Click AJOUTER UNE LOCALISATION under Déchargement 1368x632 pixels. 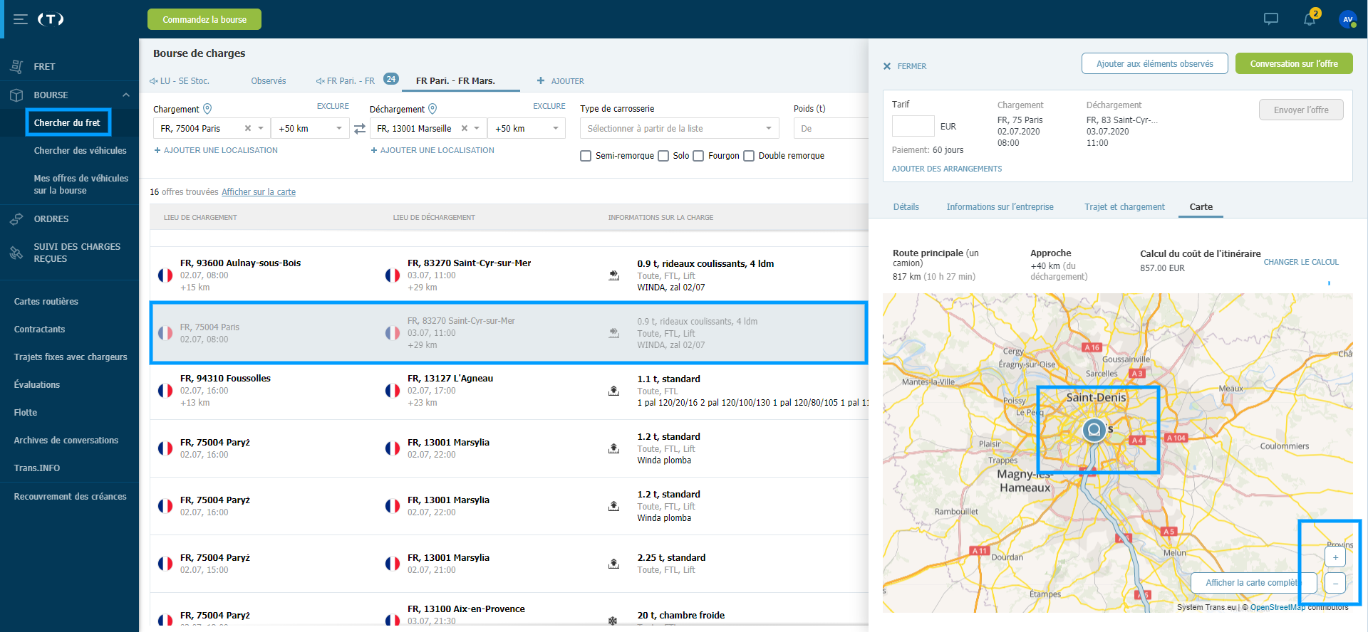pos(432,150)
